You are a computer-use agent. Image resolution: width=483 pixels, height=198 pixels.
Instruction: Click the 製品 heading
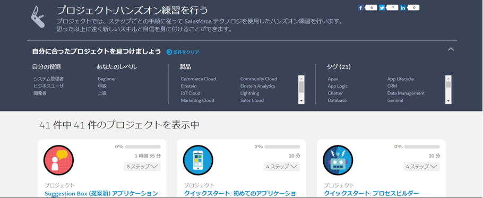(x=185, y=67)
